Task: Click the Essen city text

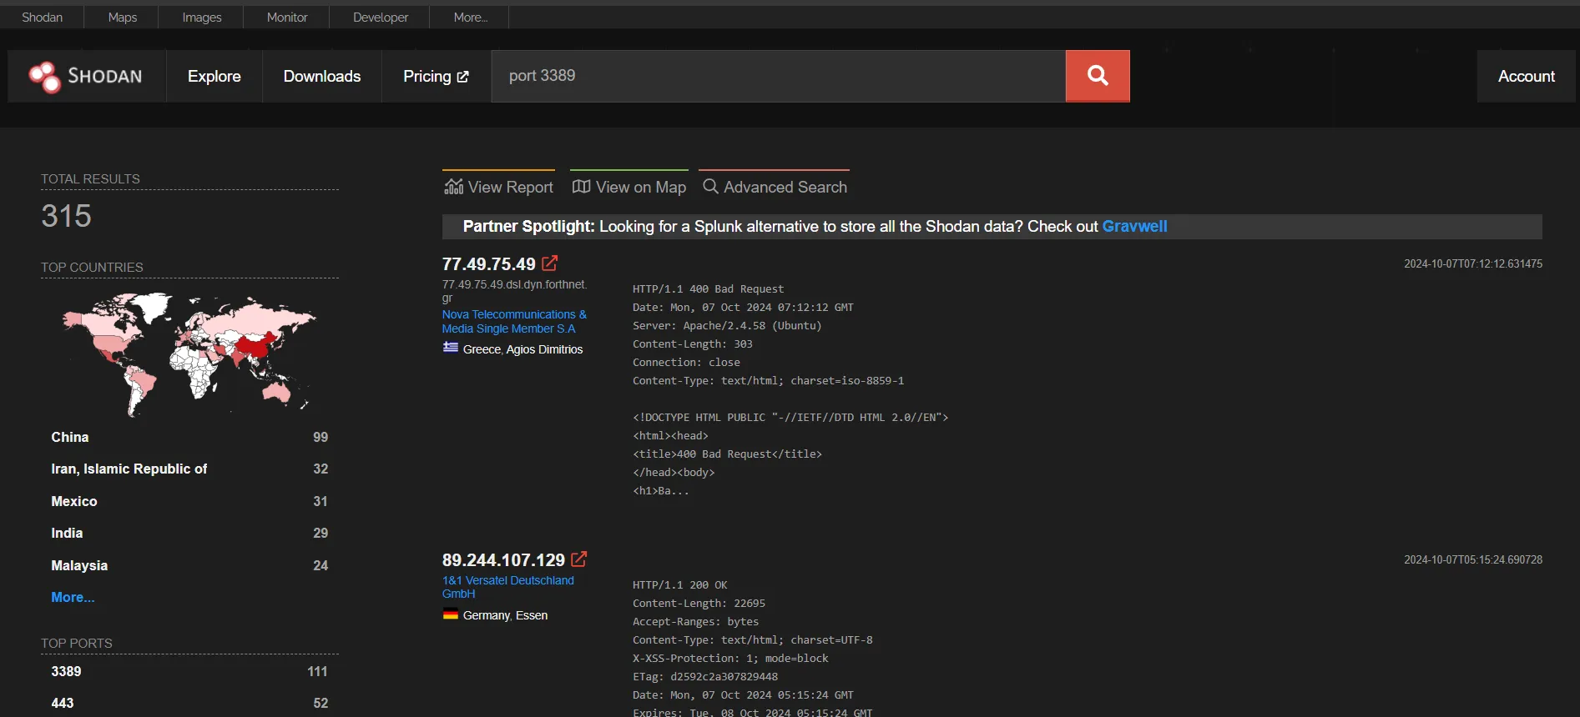Action: 532,615
